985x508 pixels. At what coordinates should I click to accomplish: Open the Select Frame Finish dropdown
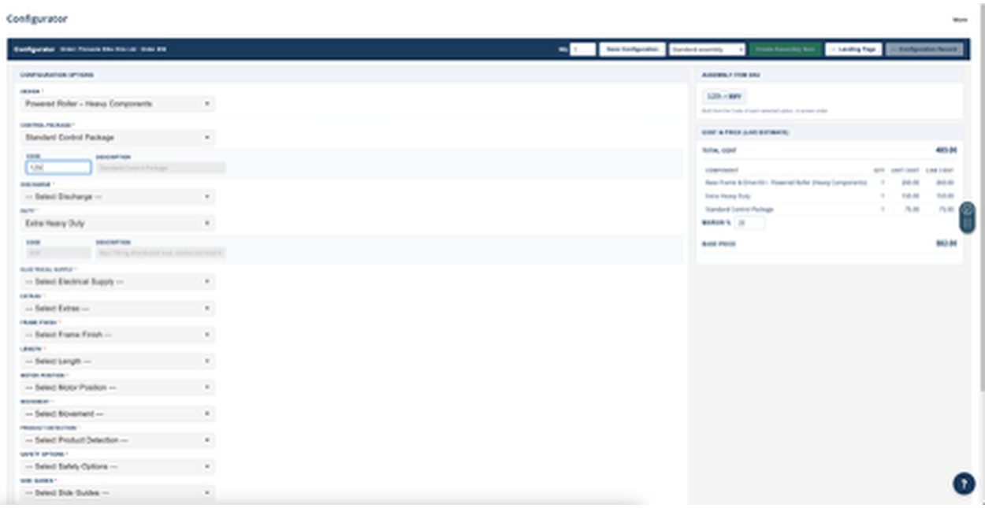tap(117, 335)
